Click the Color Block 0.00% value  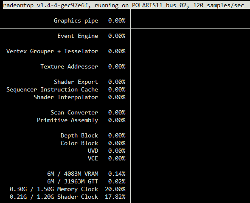(x=117, y=143)
